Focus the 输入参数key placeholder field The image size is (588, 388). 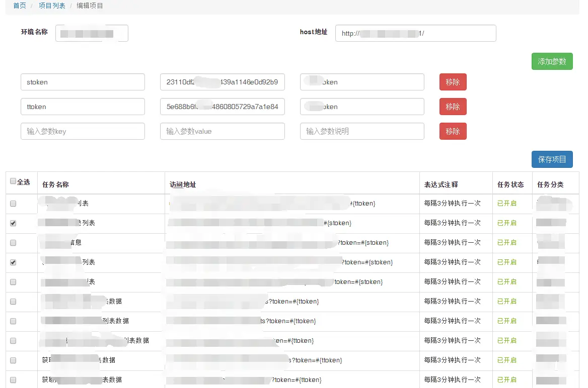point(83,132)
